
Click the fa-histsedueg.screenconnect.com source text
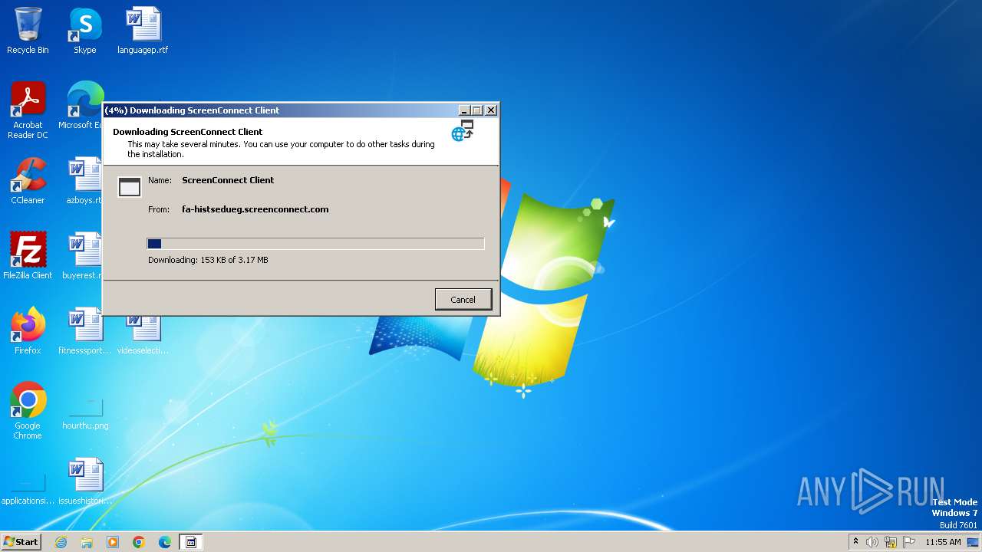(255, 209)
